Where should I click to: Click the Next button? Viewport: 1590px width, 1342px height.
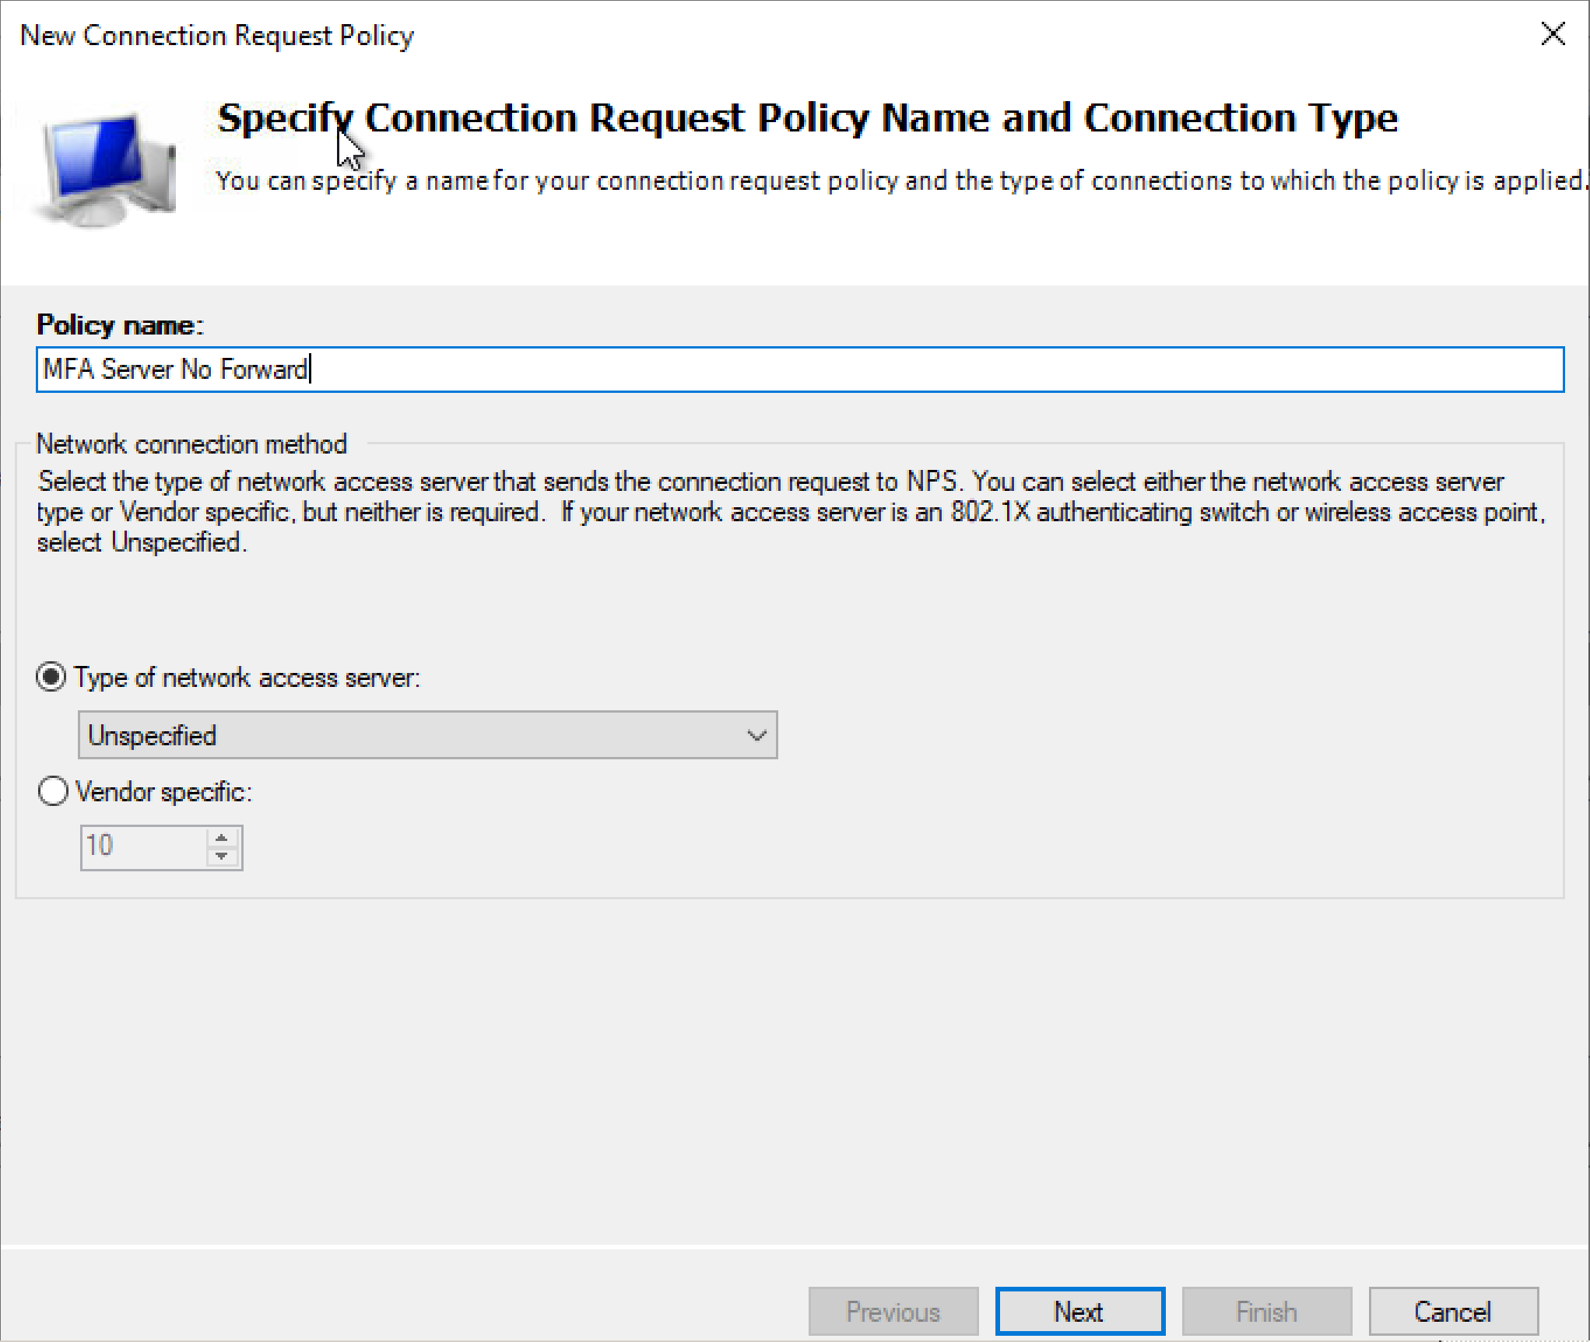point(1079,1312)
